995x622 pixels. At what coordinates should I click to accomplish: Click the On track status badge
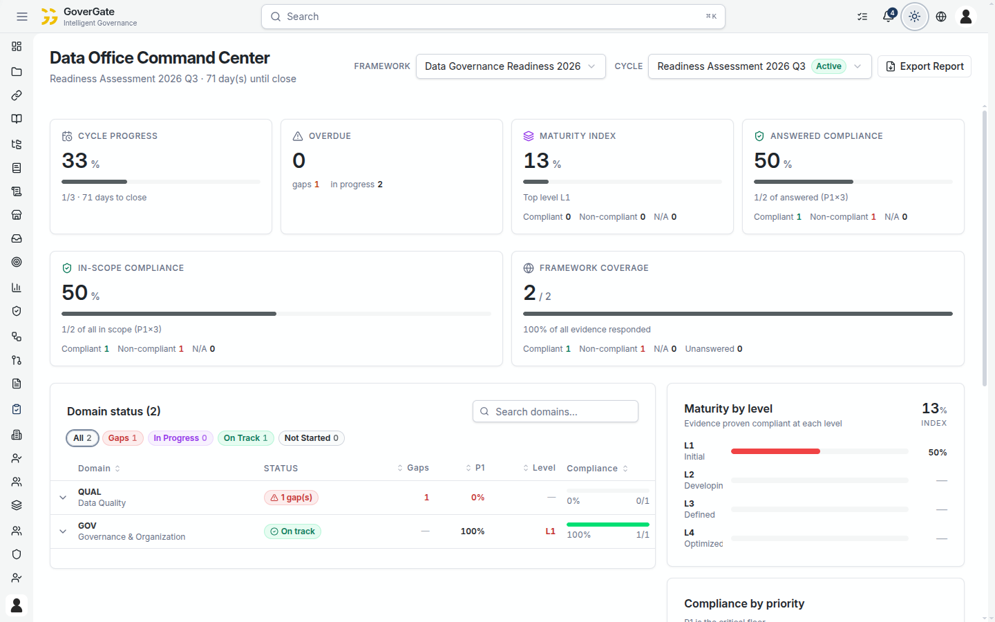tap(292, 531)
